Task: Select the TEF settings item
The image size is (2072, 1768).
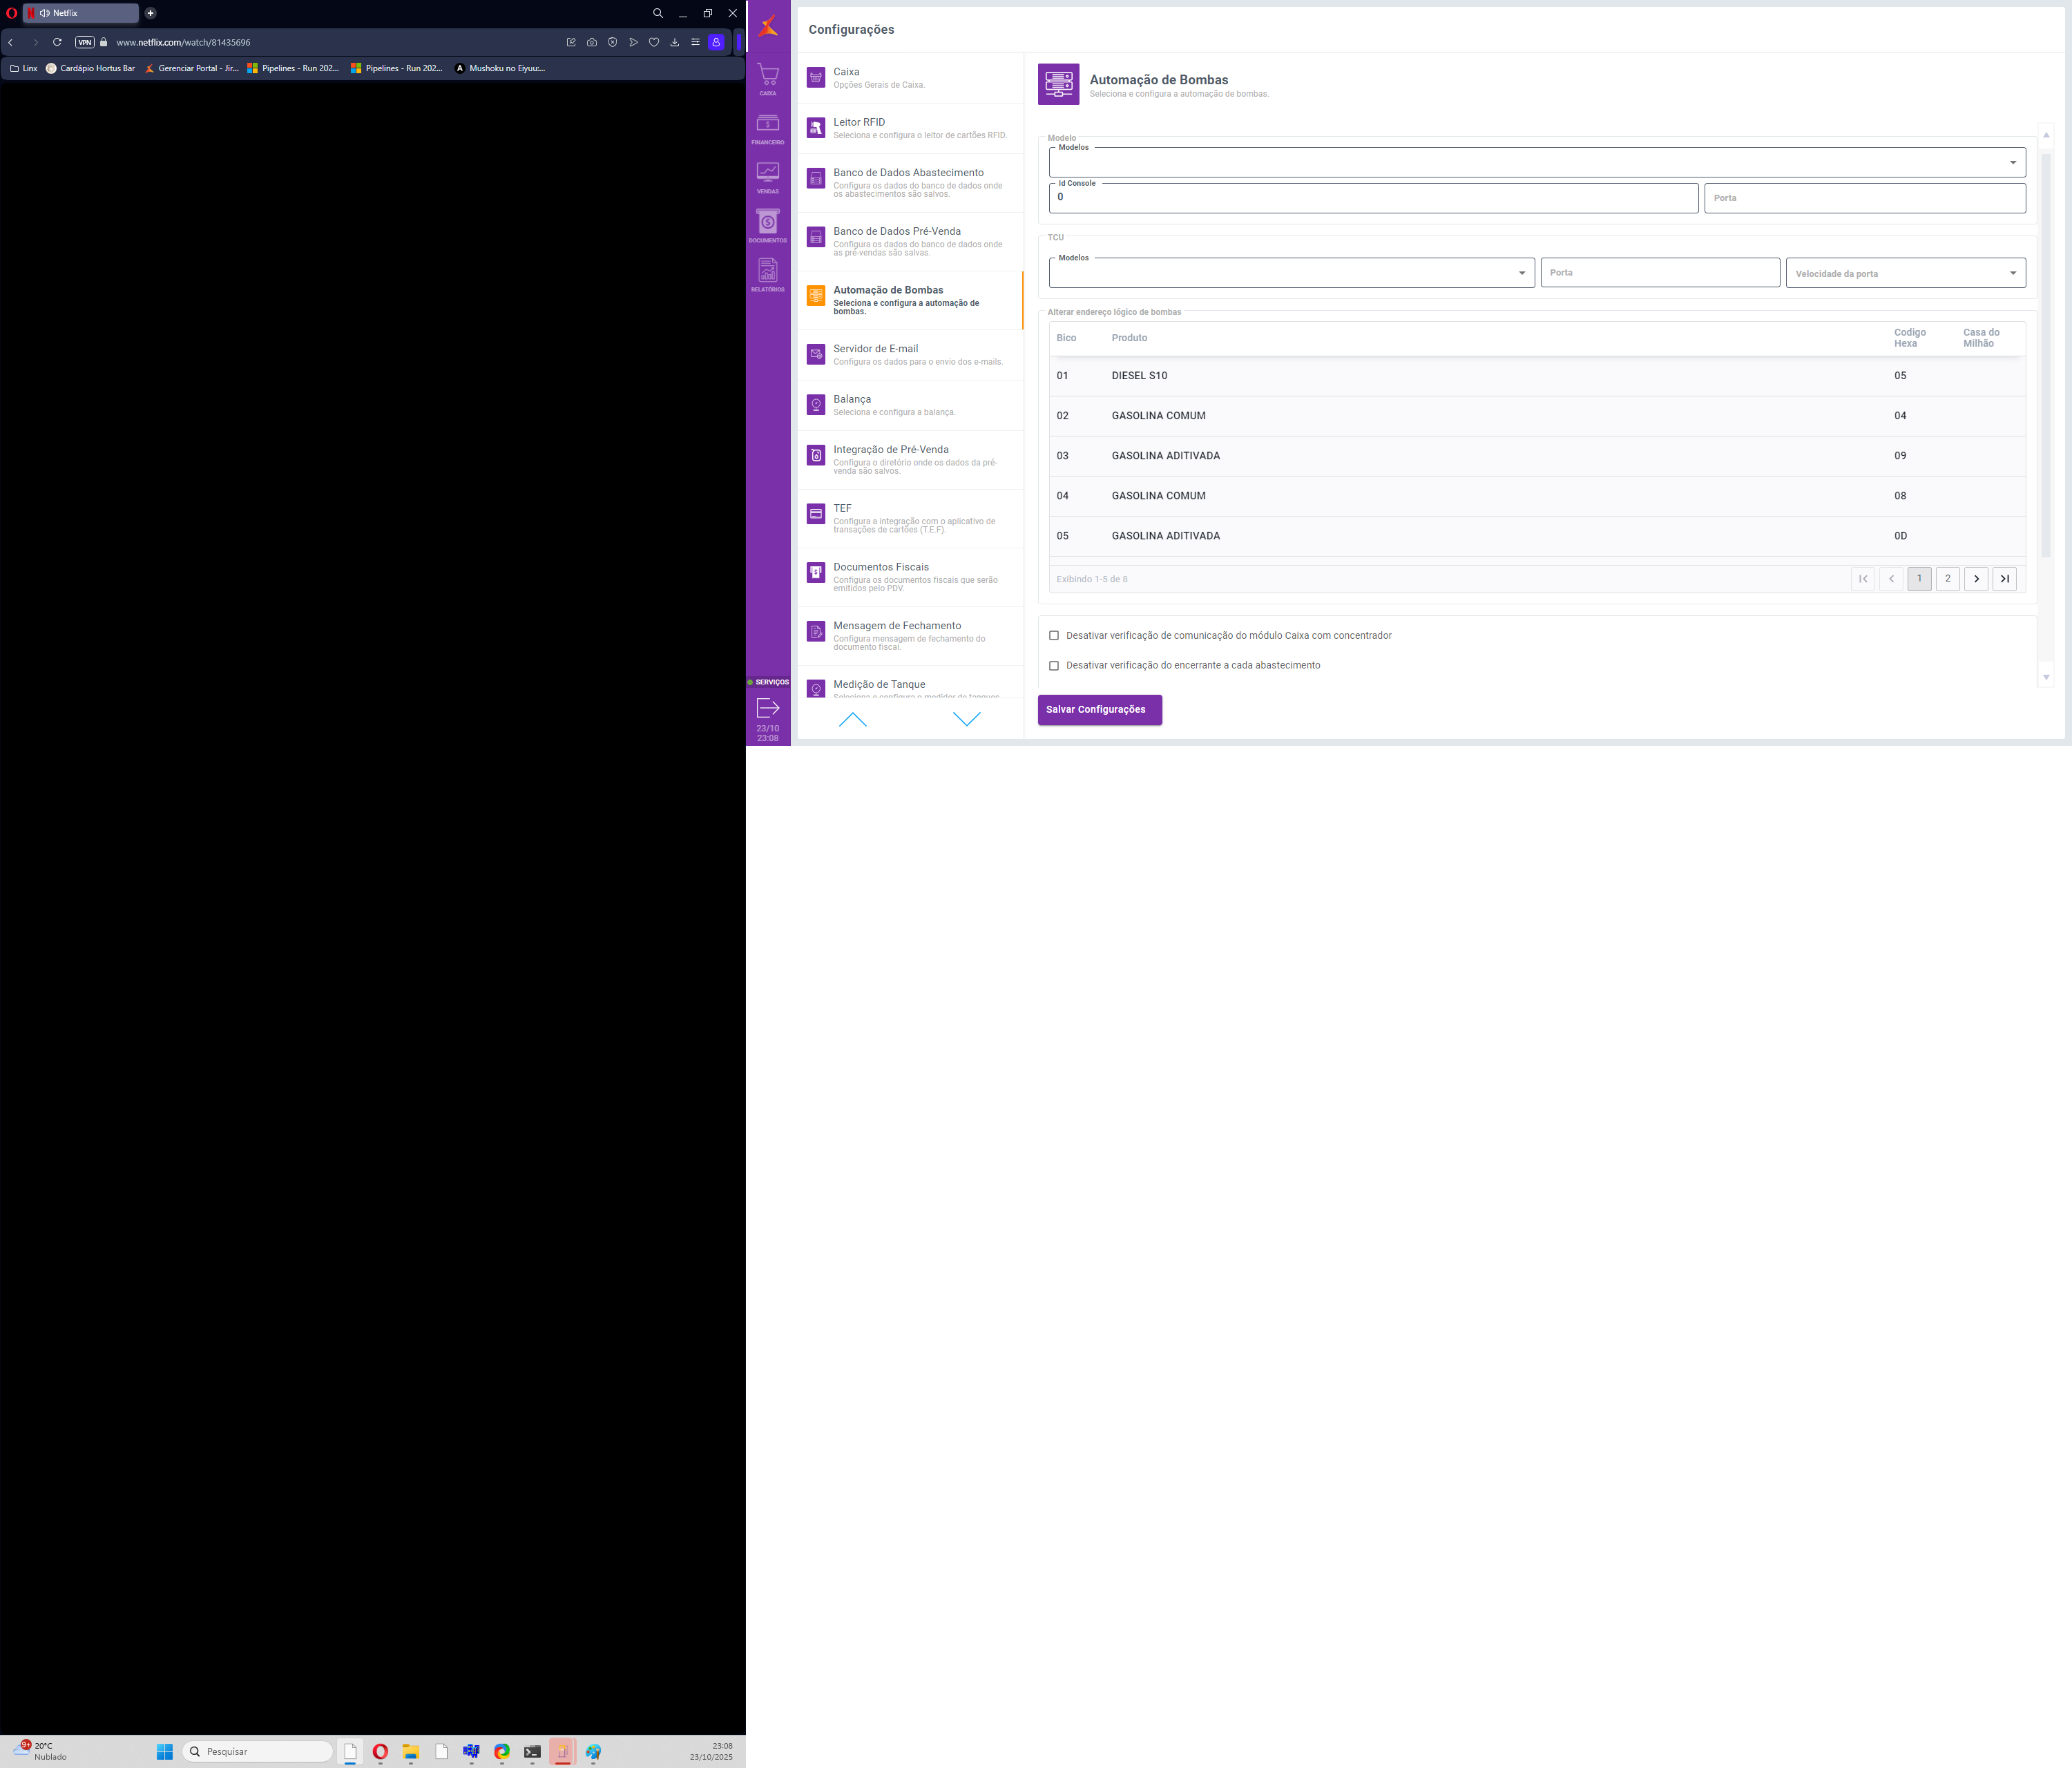Action: [x=910, y=518]
